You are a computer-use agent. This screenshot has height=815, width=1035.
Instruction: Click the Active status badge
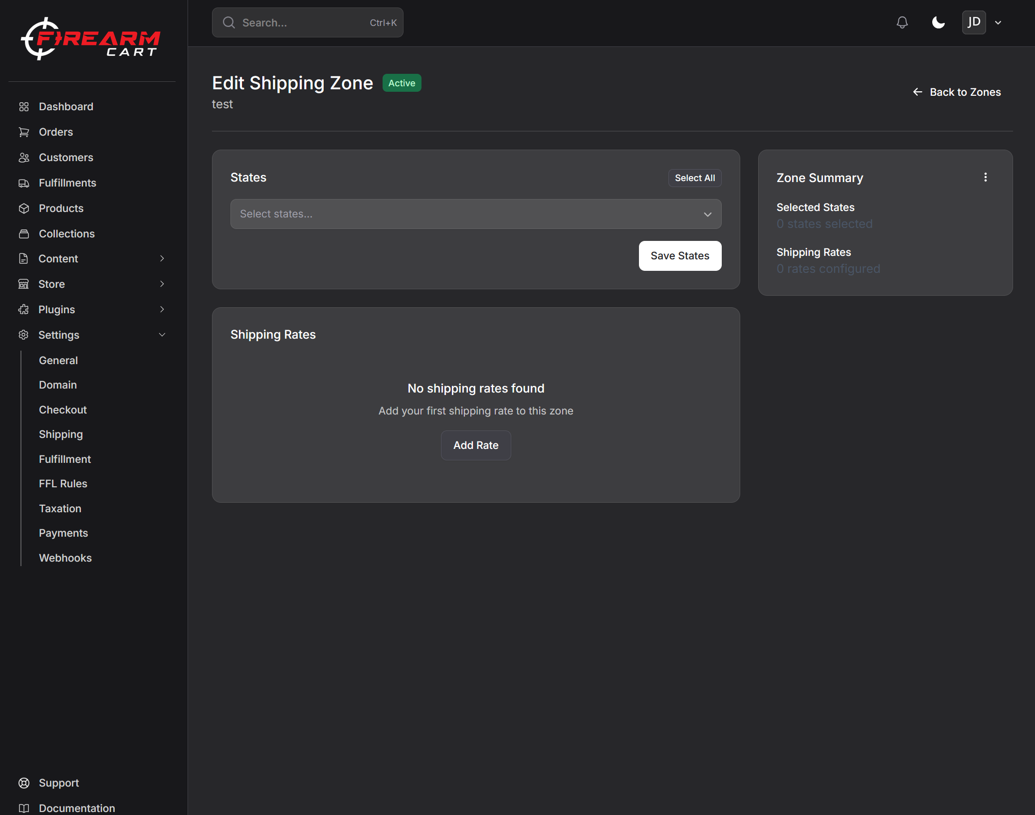click(402, 83)
